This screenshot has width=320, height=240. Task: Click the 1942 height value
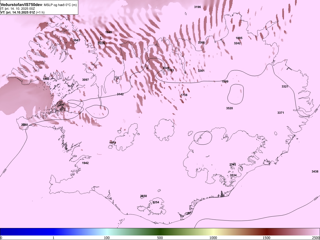point(85,163)
